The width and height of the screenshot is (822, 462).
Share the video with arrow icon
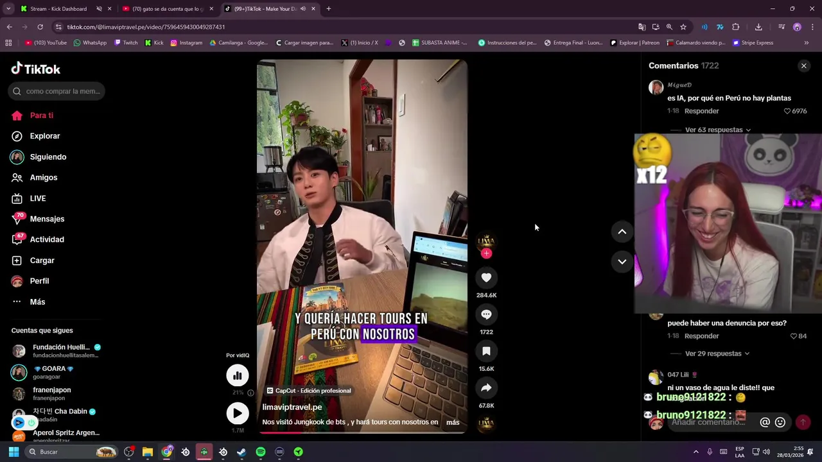486,388
